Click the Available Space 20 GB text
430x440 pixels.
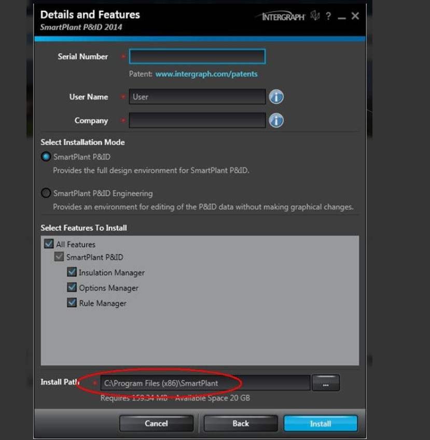pyautogui.click(x=212, y=398)
